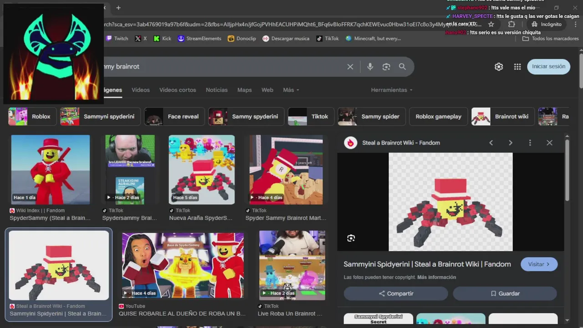The width and height of the screenshot is (583, 328).
Task: Expand the Más search menu
Action: click(x=291, y=90)
